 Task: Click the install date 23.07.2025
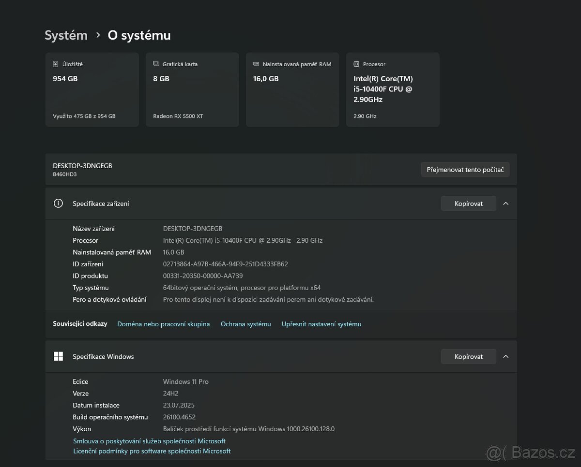pos(179,405)
